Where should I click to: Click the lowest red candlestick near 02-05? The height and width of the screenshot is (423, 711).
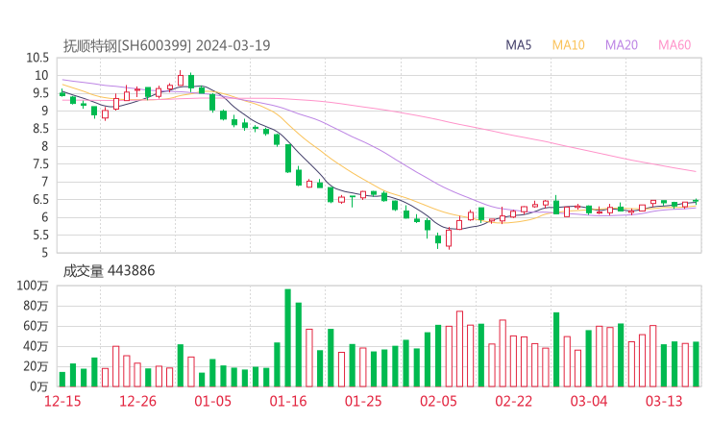tap(449, 238)
